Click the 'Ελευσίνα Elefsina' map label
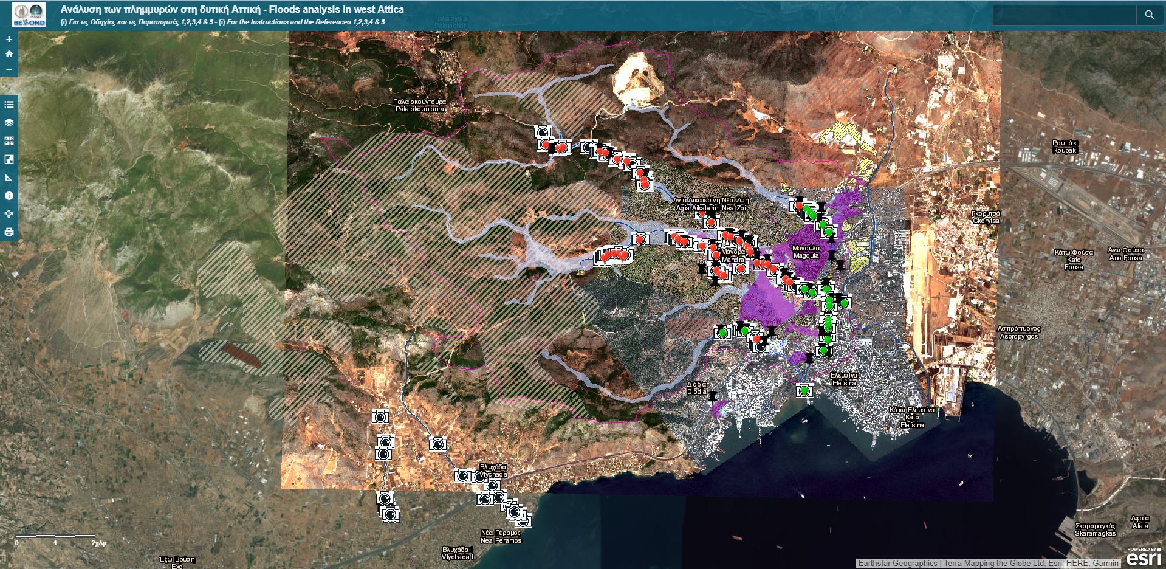Image resolution: width=1166 pixels, height=569 pixels. pos(844,379)
